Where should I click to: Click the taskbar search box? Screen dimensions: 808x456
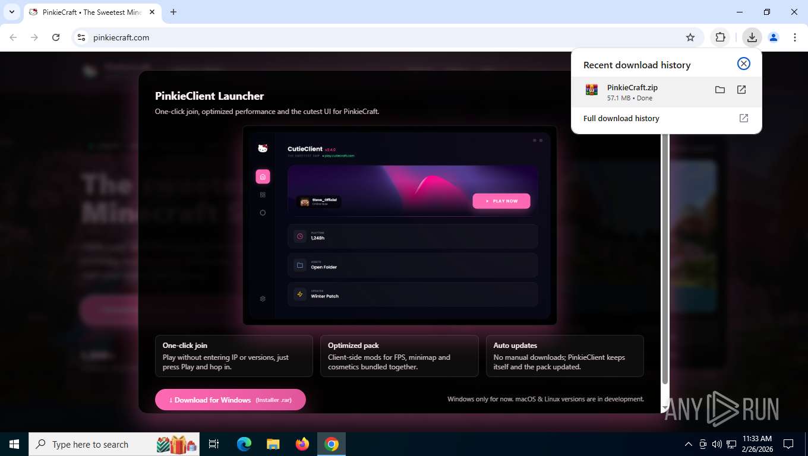[x=115, y=444]
